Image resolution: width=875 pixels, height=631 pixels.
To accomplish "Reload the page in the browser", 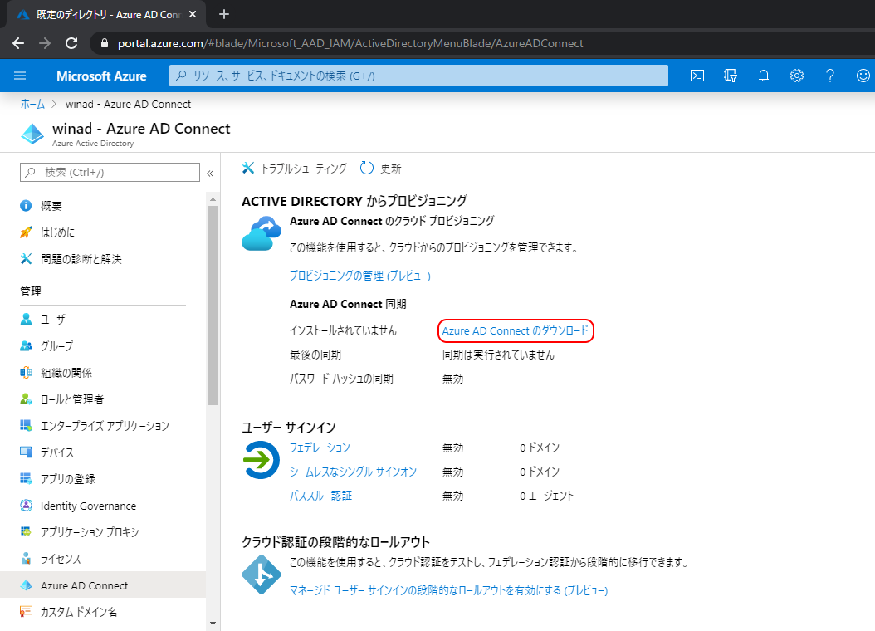I will (x=71, y=43).
